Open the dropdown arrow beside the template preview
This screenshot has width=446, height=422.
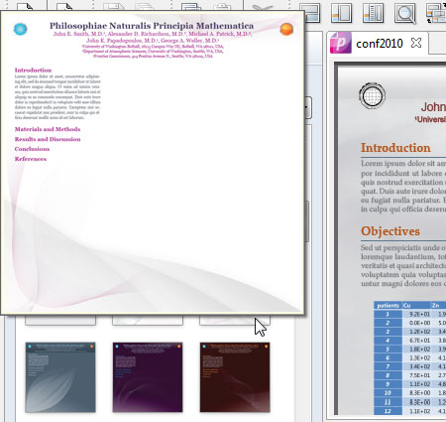click(x=307, y=107)
